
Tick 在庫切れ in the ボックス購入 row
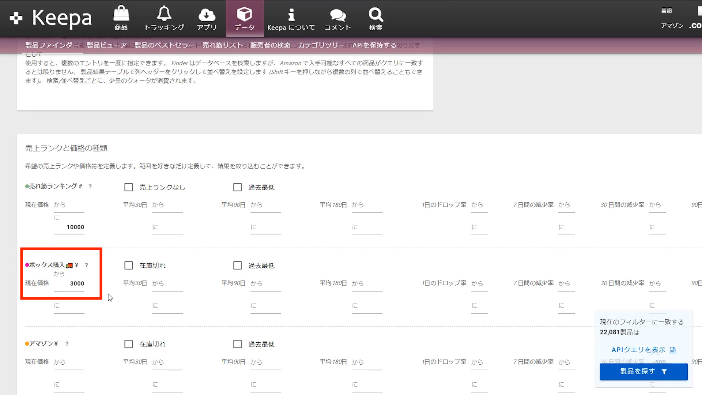point(129,266)
